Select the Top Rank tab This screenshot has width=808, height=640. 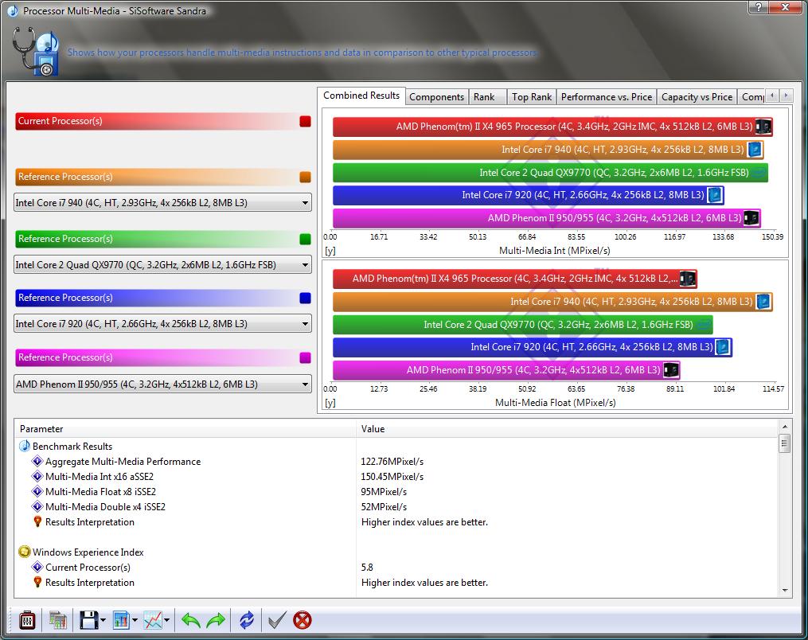(531, 97)
